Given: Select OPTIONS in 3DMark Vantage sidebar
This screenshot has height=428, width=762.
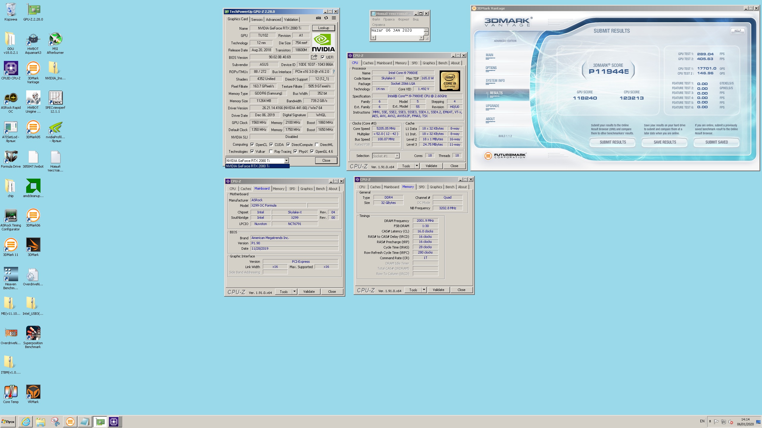Looking at the screenshot, I should (x=491, y=68).
